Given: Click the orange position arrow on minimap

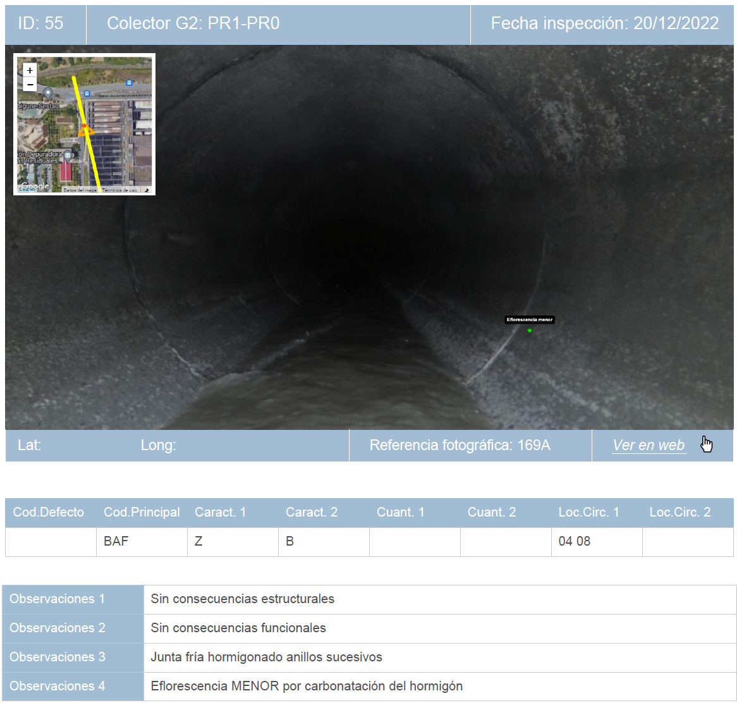Looking at the screenshot, I should pyautogui.click(x=85, y=131).
